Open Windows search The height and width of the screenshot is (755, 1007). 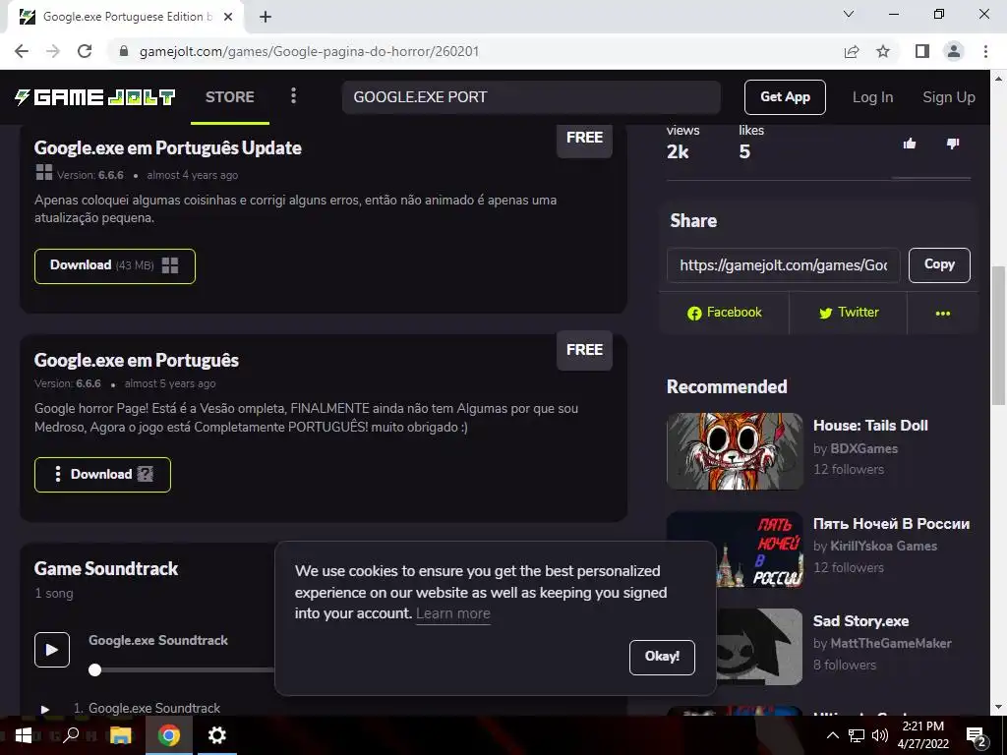71,735
